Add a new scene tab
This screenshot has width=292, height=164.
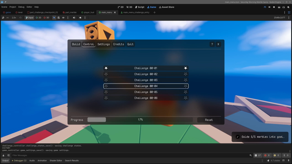(154, 12)
